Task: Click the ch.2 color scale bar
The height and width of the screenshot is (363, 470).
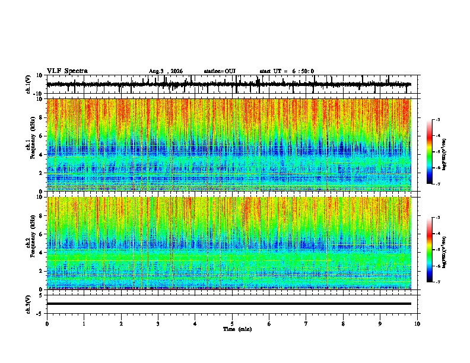Action: [430, 250]
